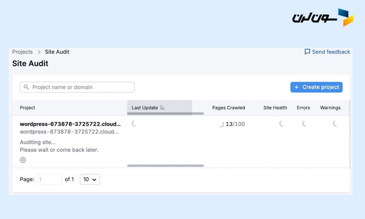Open the wordpress-673878-3725722 project name

70,124
